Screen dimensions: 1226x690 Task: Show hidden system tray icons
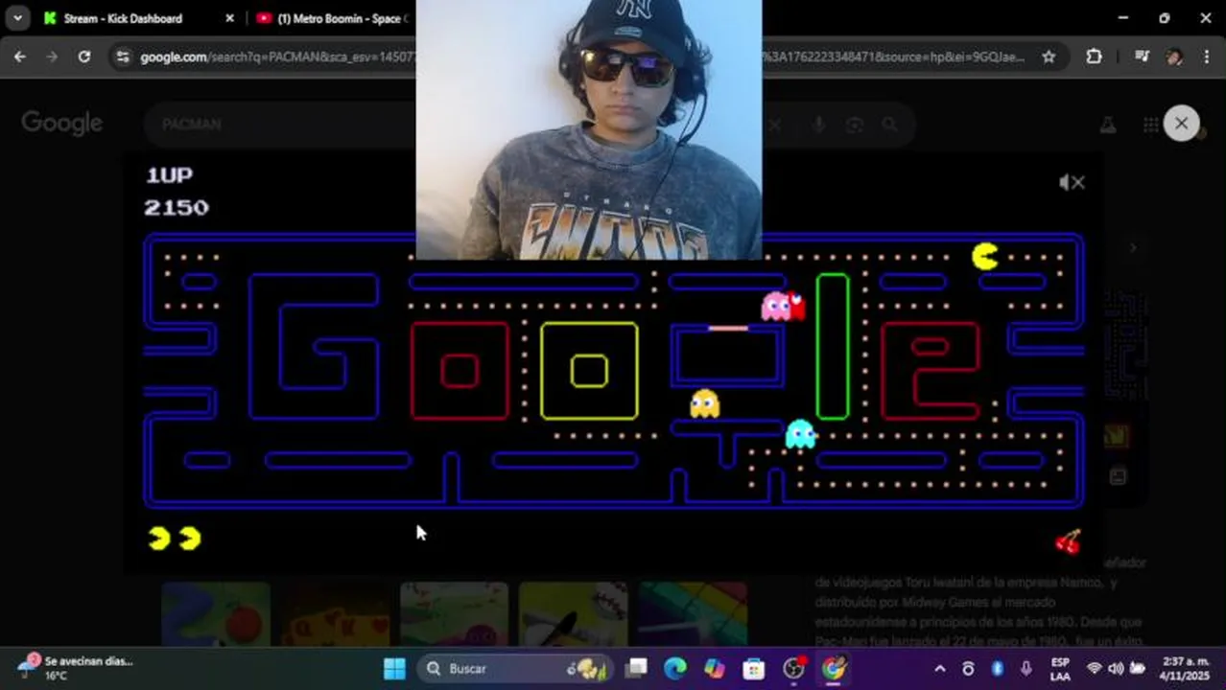tap(940, 668)
